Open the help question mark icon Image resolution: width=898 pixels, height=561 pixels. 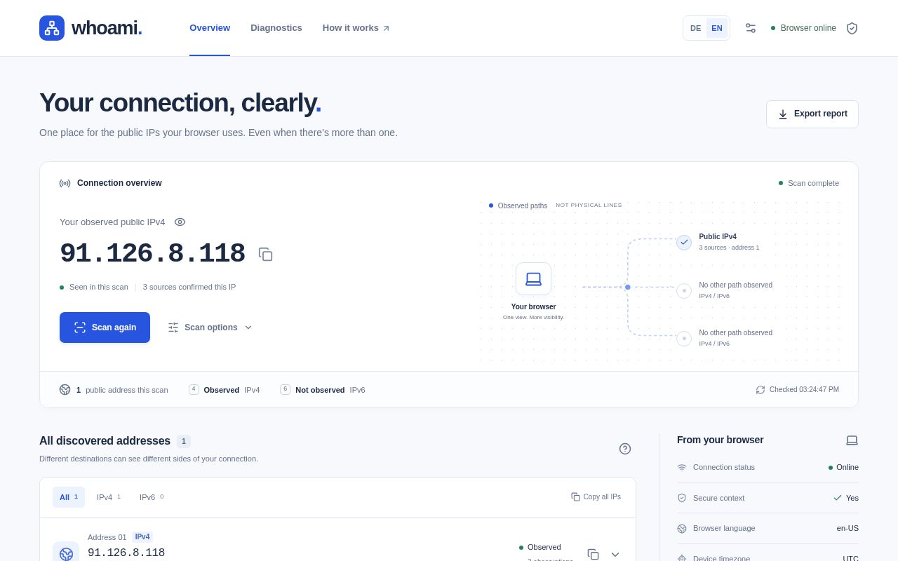(625, 449)
